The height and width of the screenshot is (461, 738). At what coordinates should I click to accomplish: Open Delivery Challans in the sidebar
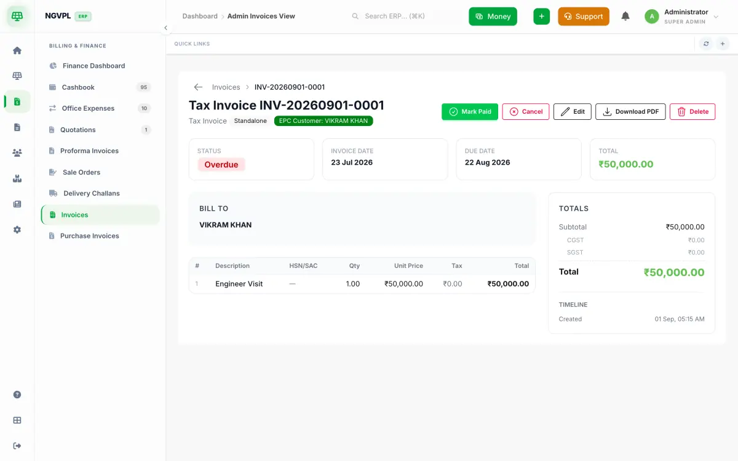pos(100,193)
